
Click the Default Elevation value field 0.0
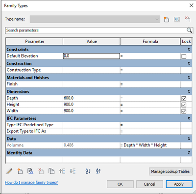(x=92, y=56)
